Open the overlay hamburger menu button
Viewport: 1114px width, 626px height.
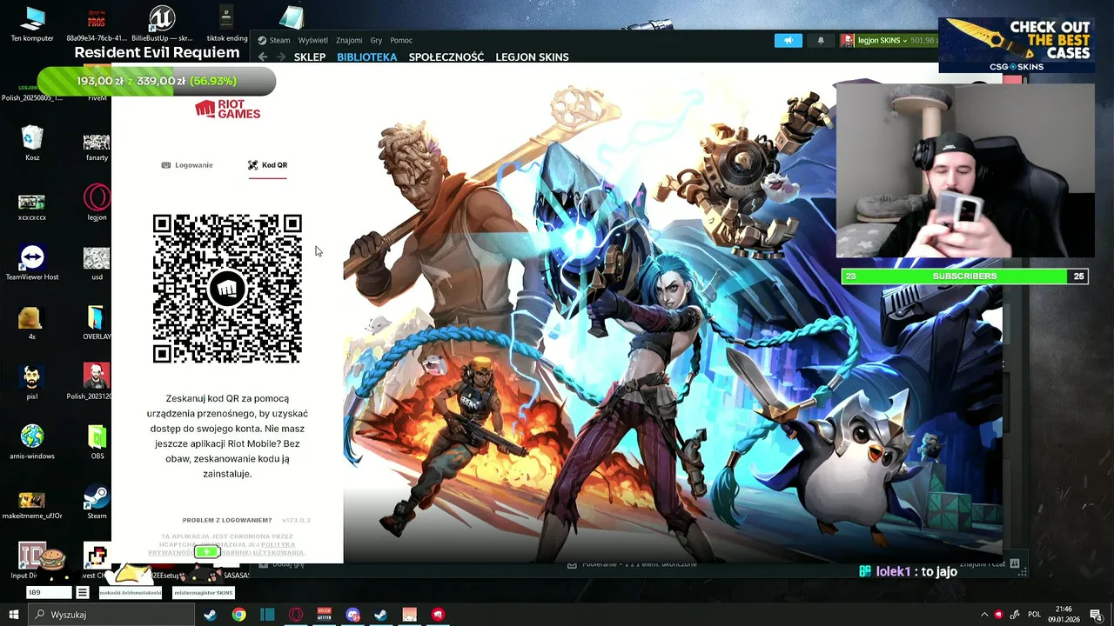[82, 592]
